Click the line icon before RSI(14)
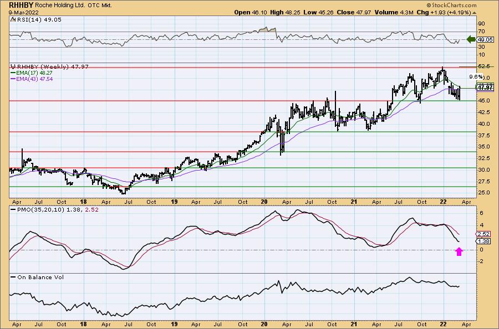Viewport: 499px width, 329px height. point(13,19)
